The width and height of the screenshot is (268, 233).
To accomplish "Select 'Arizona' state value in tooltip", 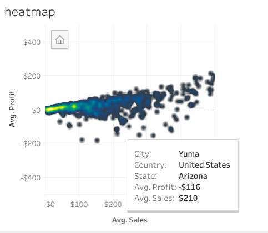I will (x=193, y=176).
